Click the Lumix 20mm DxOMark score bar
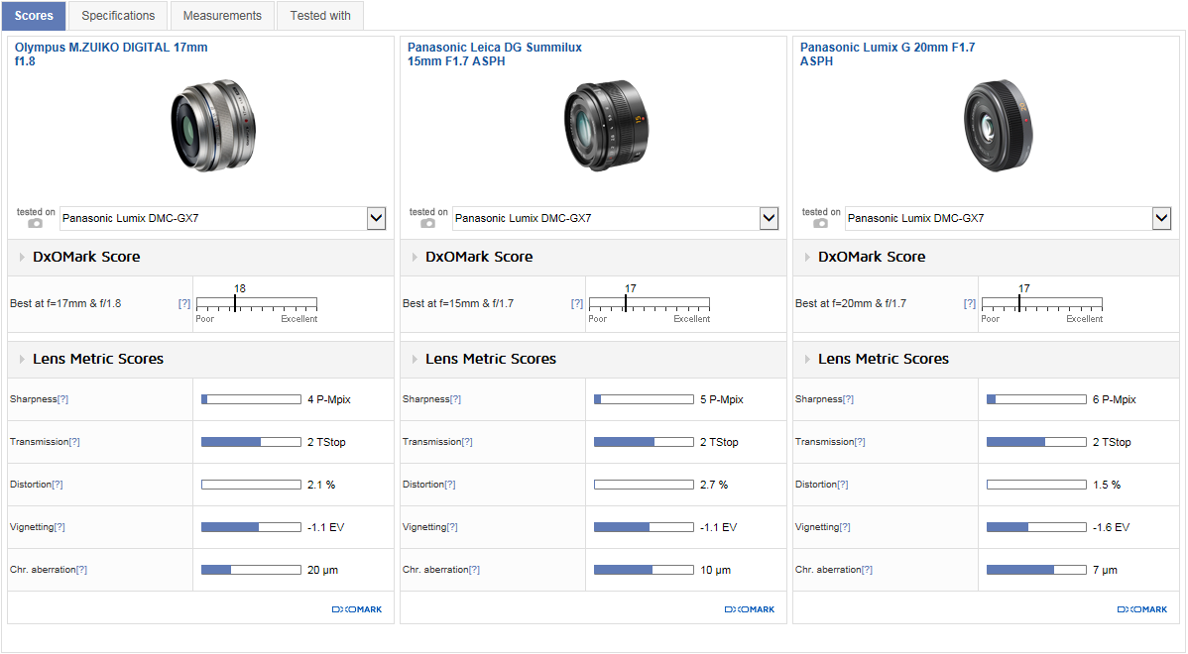1188x654 pixels. [1042, 304]
